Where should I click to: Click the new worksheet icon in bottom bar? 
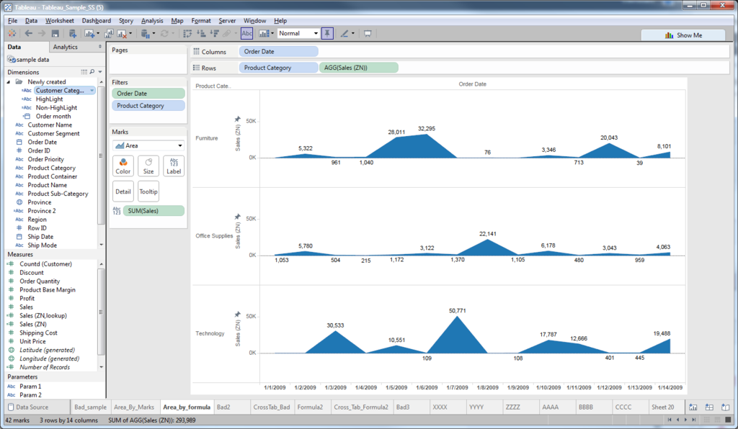tap(693, 407)
